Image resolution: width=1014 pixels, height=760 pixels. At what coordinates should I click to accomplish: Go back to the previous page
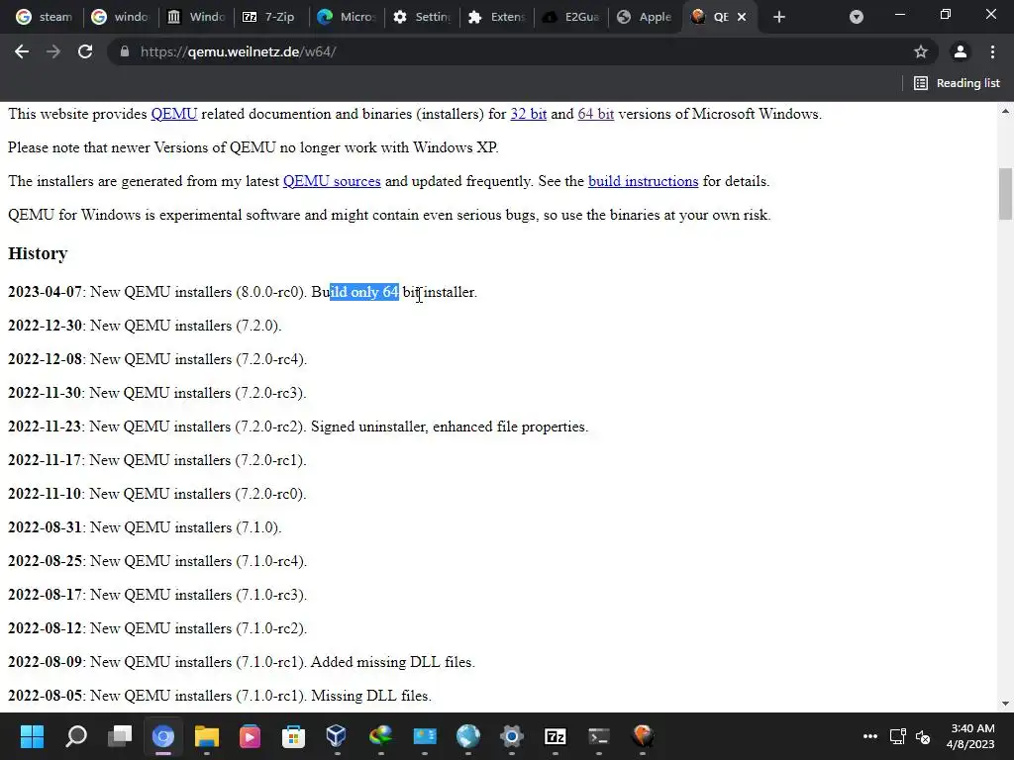22,51
